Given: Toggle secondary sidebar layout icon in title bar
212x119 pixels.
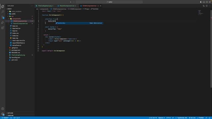Looking at the screenshot, I should (x=207, y=2).
